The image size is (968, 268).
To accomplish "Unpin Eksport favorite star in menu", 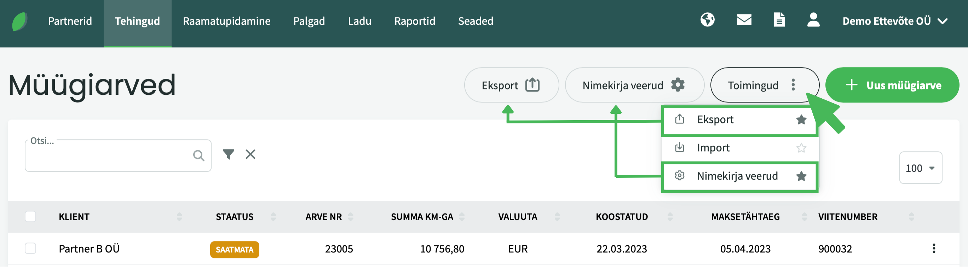I will 801,120.
